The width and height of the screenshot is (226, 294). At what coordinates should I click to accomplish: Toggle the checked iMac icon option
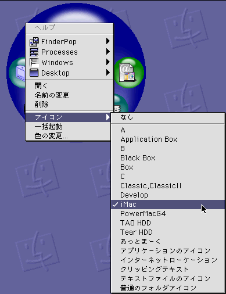(x=168, y=205)
